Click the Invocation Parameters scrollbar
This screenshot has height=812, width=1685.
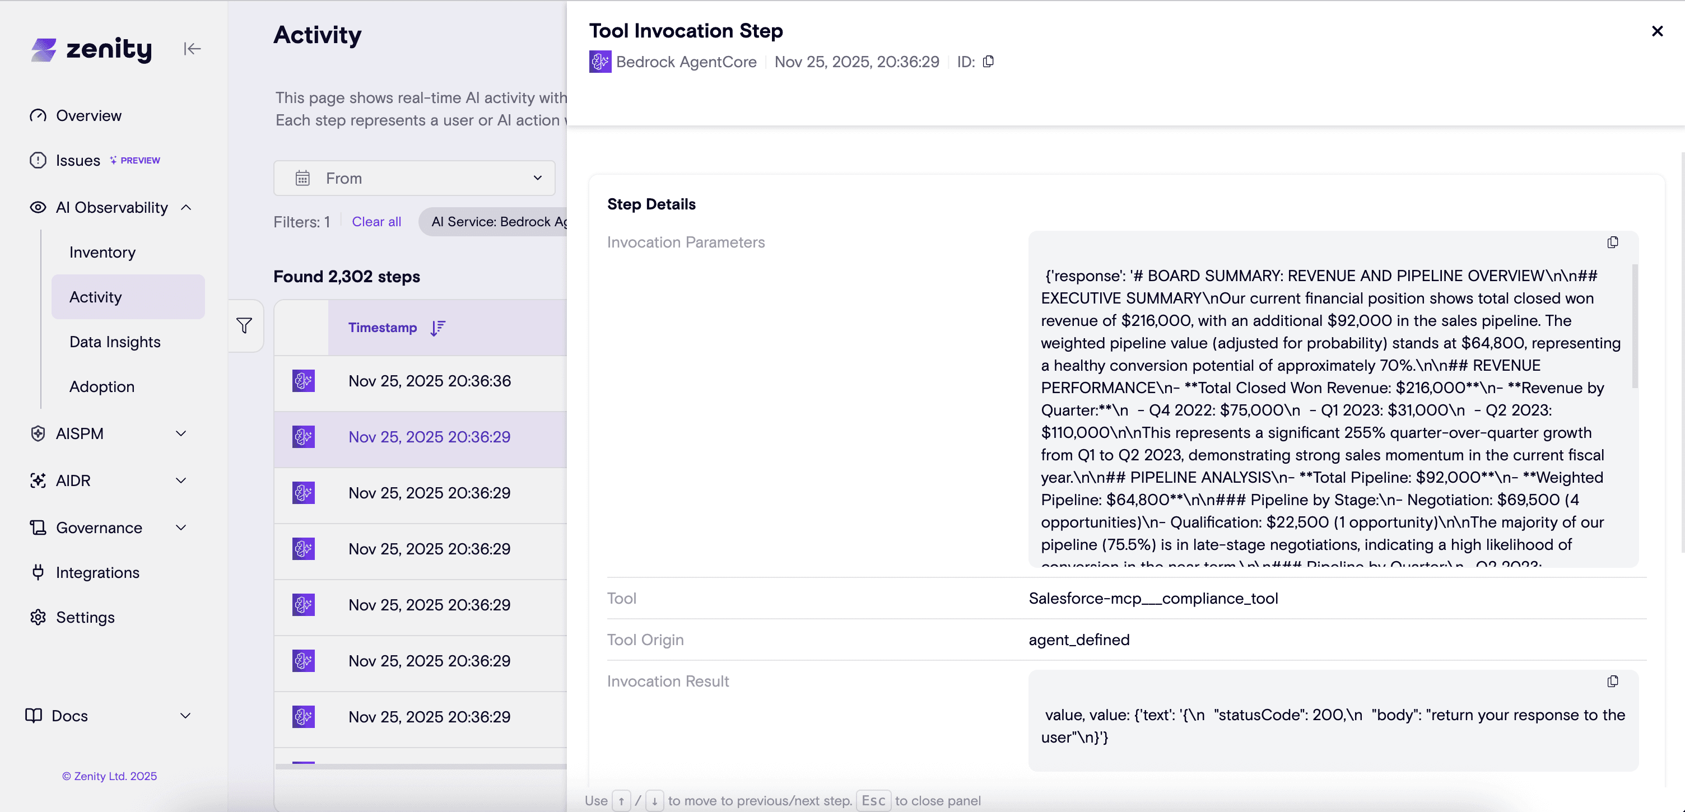(1635, 327)
